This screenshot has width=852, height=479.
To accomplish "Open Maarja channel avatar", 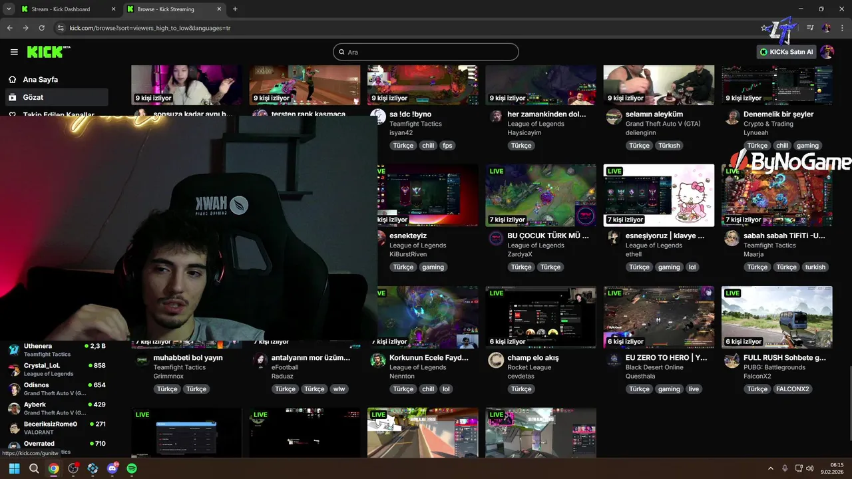I will [732, 238].
